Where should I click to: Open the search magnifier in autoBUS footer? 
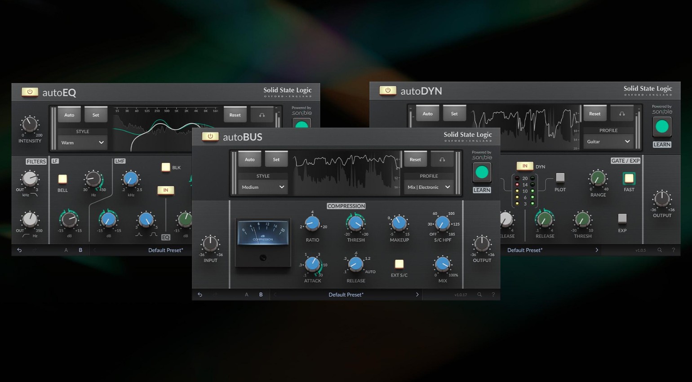pyautogui.click(x=479, y=294)
